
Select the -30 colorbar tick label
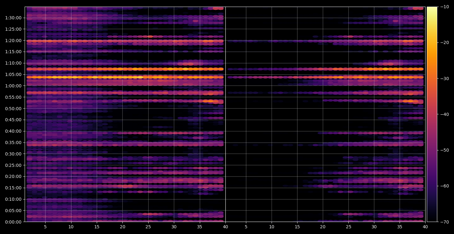[x=445, y=79]
